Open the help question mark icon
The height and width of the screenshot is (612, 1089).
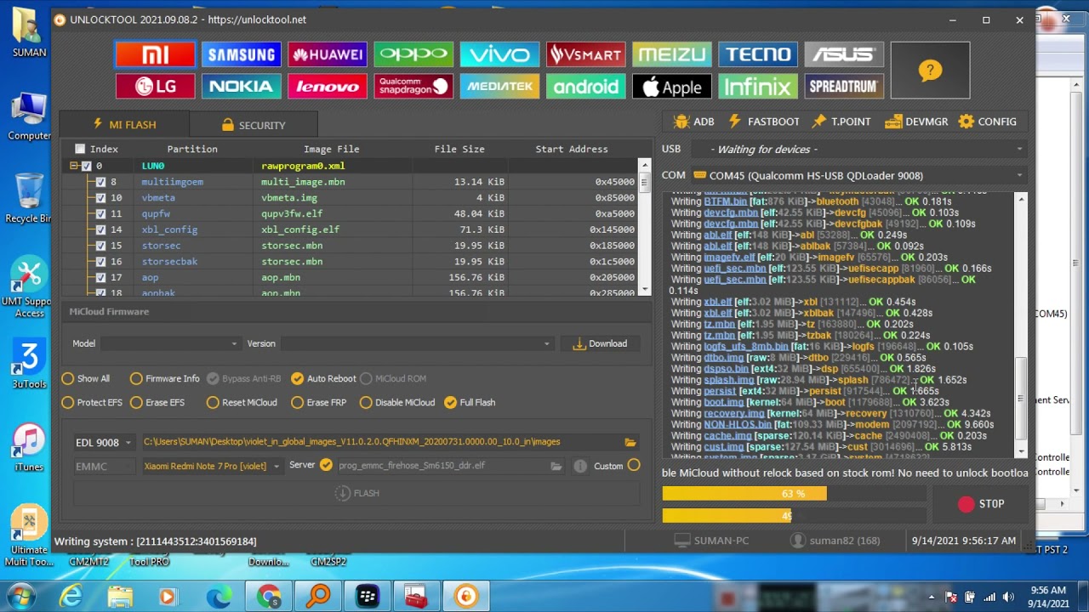coord(930,71)
